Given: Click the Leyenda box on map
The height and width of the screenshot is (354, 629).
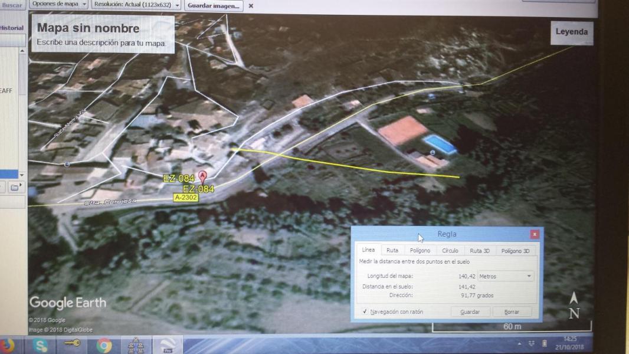Looking at the screenshot, I should coord(571,32).
